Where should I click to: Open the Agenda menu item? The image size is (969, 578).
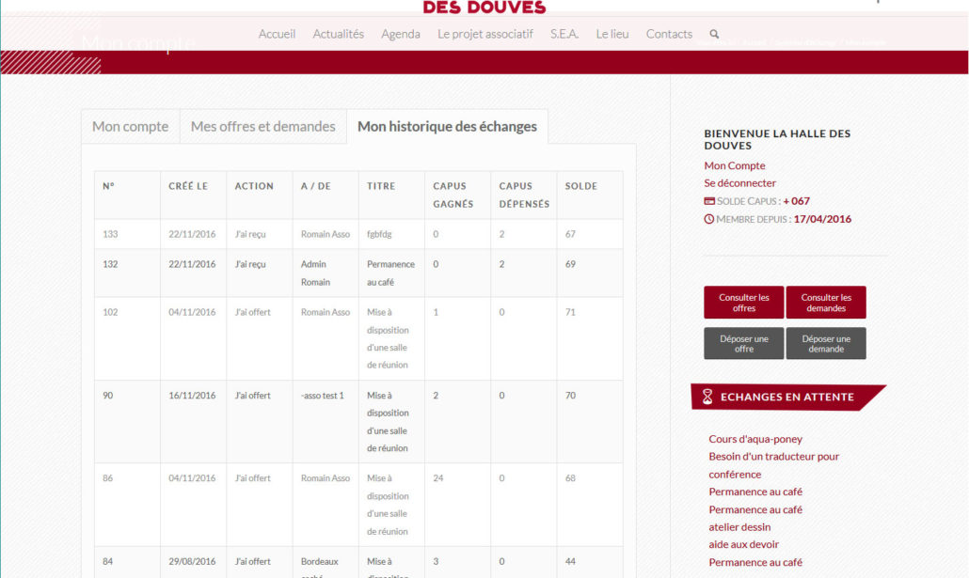401,34
